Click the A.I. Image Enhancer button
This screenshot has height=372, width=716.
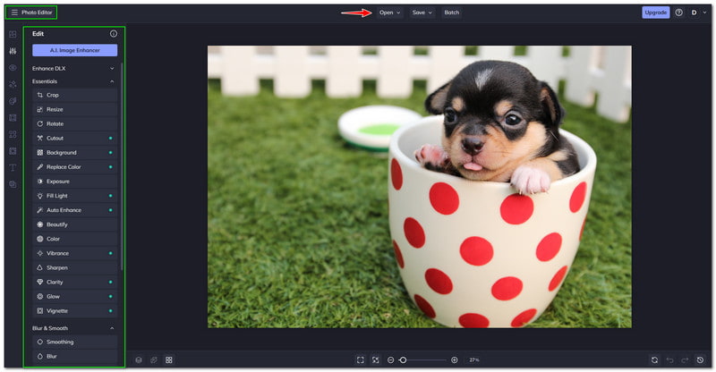click(75, 50)
